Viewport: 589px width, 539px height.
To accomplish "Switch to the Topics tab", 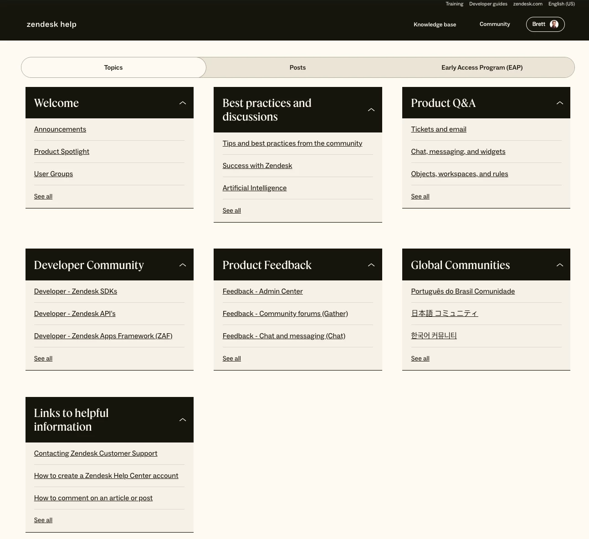I will [113, 67].
